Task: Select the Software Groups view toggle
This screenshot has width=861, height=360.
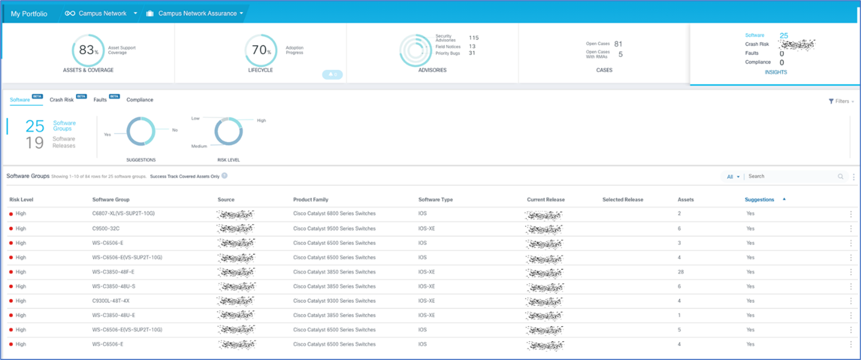Action: pyautogui.click(x=64, y=126)
